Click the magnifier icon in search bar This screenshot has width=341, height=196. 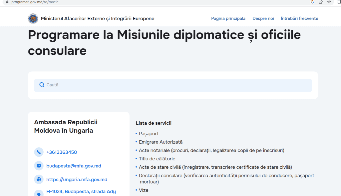click(x=42, y=85)
